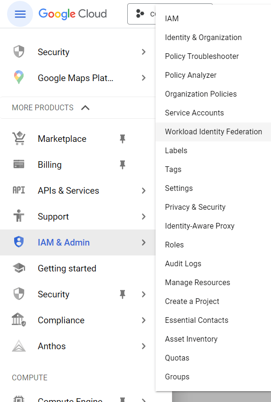271x402 pixels.
Task: Open Quotas in IAM submenu
Action: click(177, 358)
